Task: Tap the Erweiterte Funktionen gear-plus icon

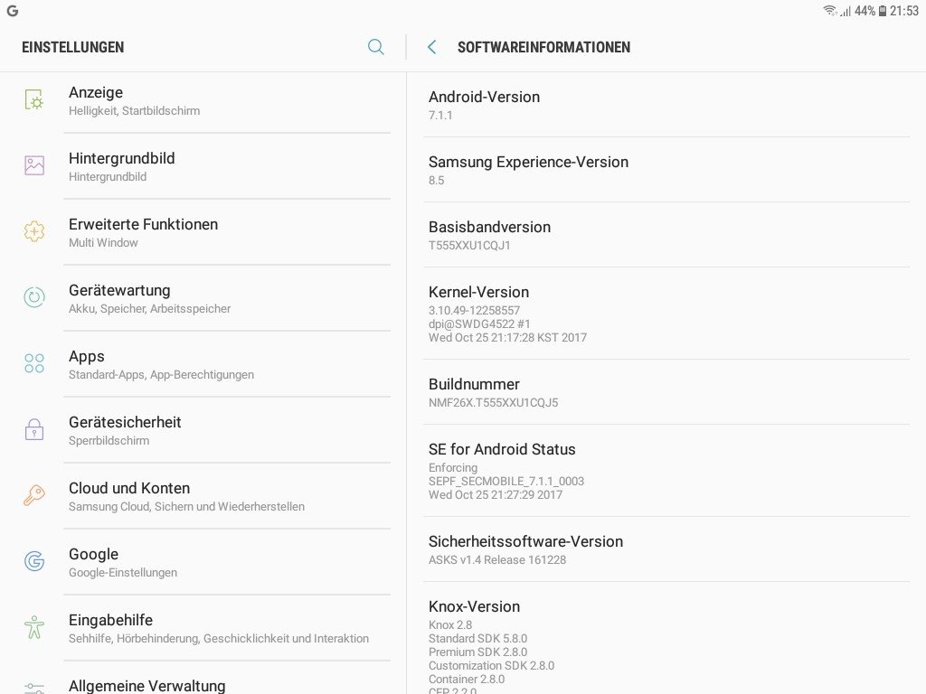Action: click(34, 231)
